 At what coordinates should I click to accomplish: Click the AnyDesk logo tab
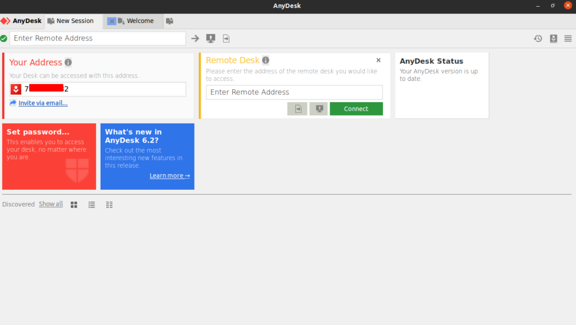tap(21, 21)
